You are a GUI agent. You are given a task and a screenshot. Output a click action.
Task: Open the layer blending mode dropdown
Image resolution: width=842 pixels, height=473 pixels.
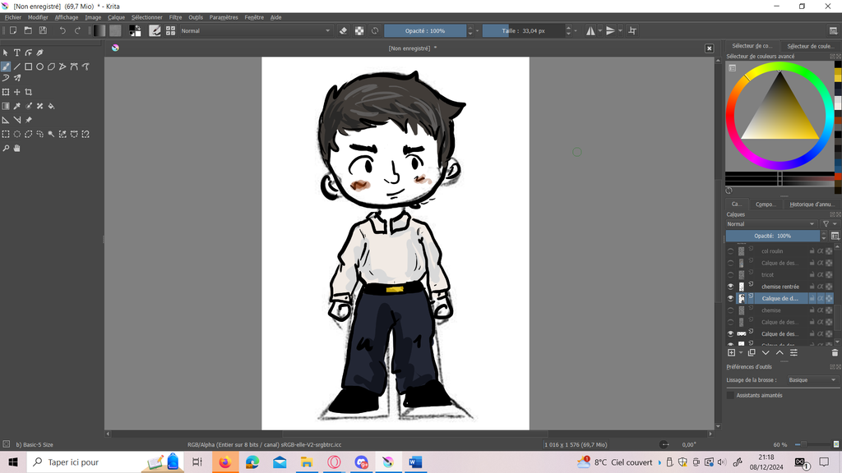(770, 224)
